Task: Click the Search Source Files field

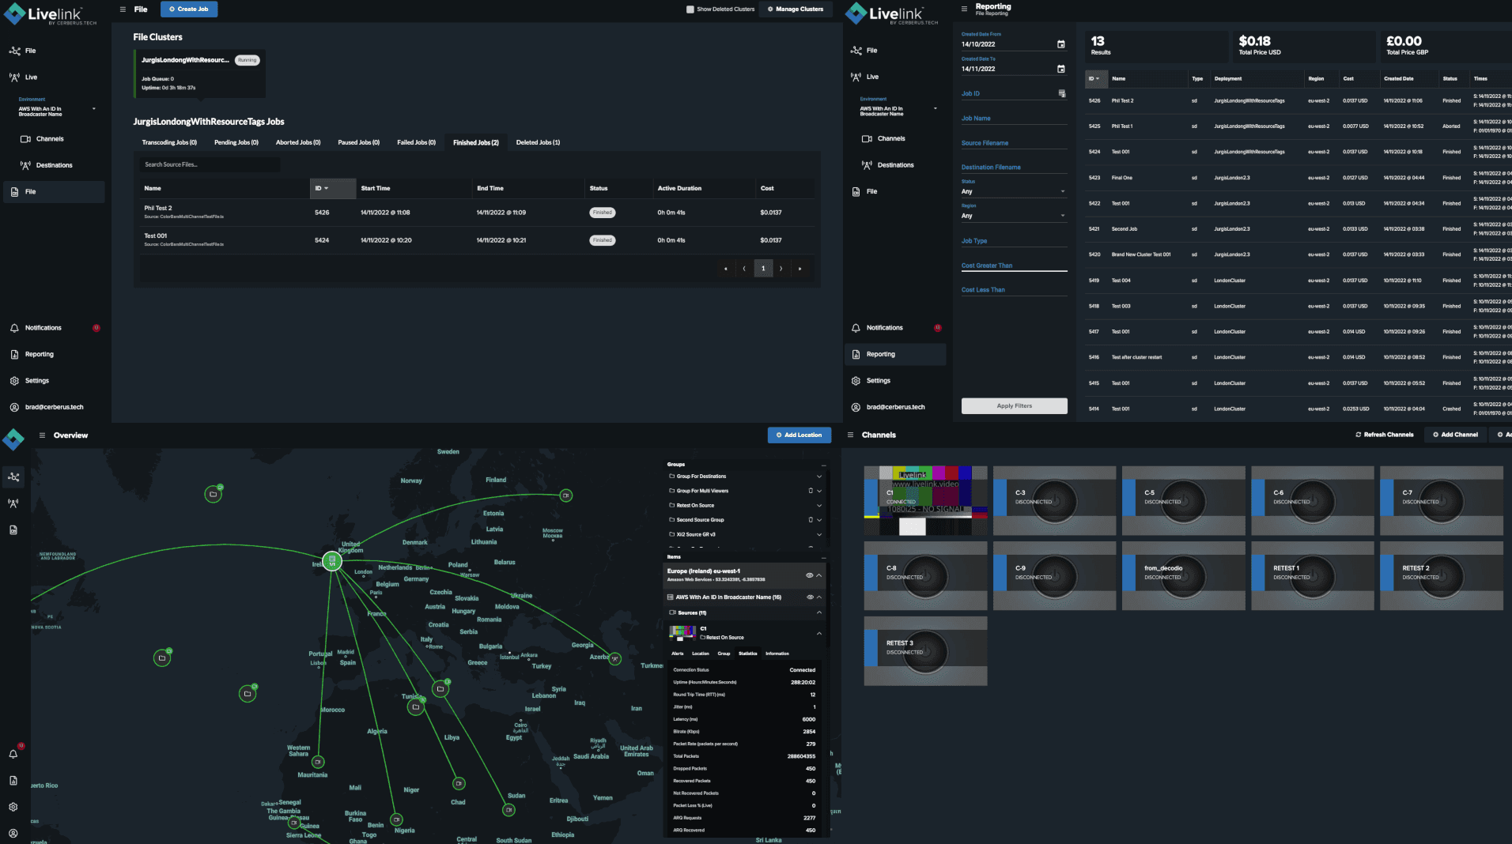Action: tap(210, 165)
